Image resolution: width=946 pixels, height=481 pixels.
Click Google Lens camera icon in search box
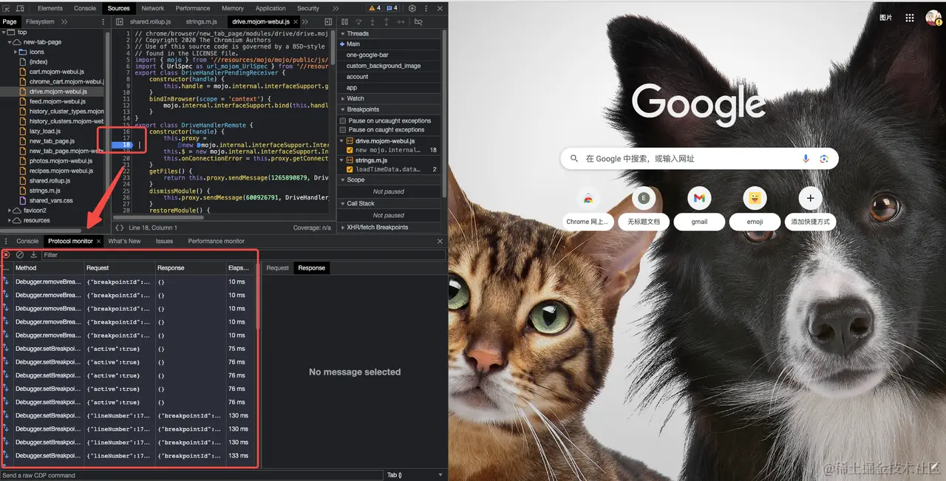824,159
